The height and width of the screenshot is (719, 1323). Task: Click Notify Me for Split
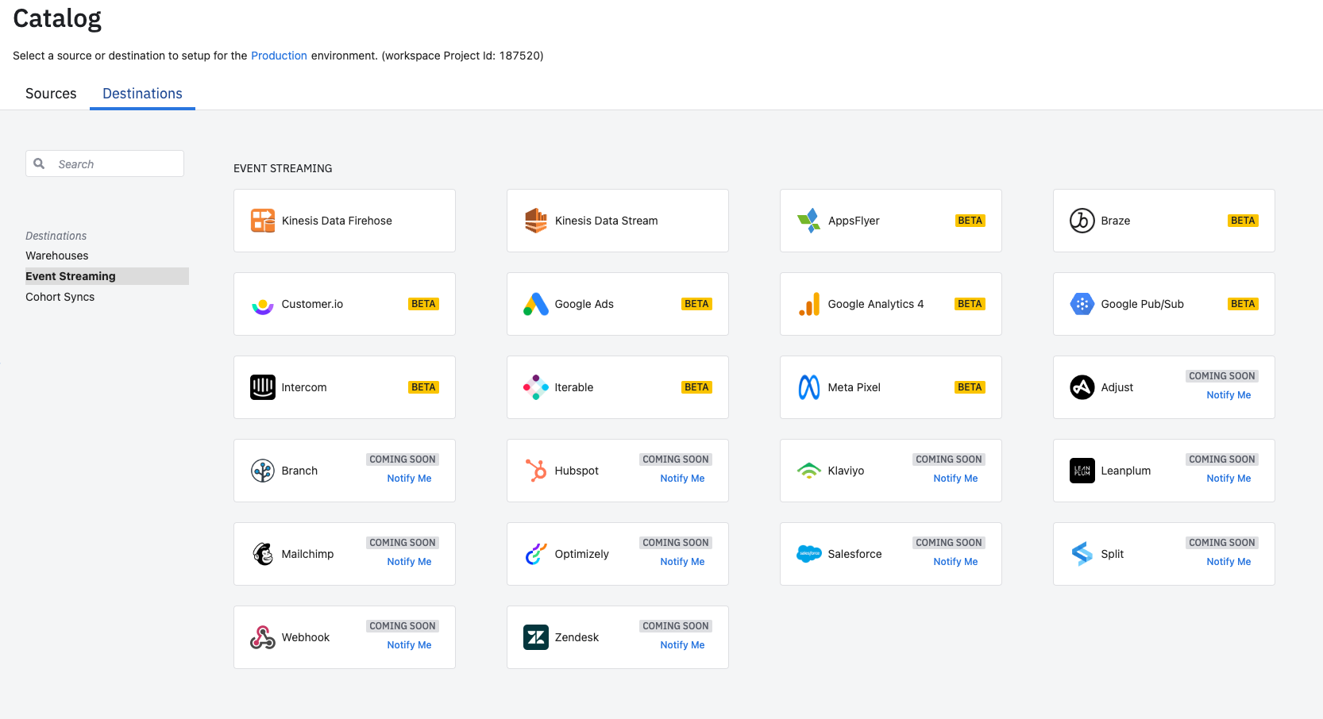tap(1228, 562)
